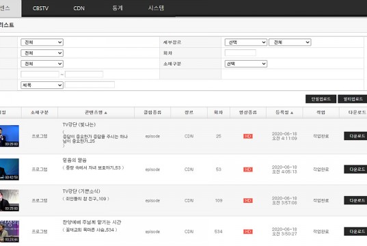Click 프로그램 link in TV강단 (기쁜소식) row
367x246 pixels.
click(40, 200)
